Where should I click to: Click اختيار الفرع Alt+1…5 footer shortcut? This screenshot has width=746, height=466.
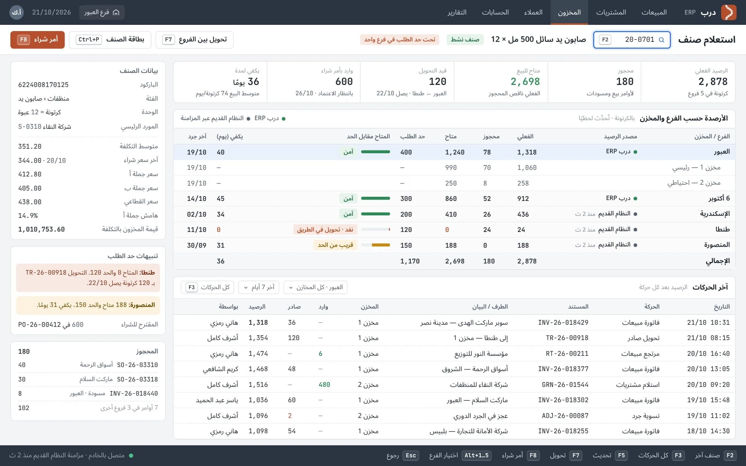[x=460, y=456]
